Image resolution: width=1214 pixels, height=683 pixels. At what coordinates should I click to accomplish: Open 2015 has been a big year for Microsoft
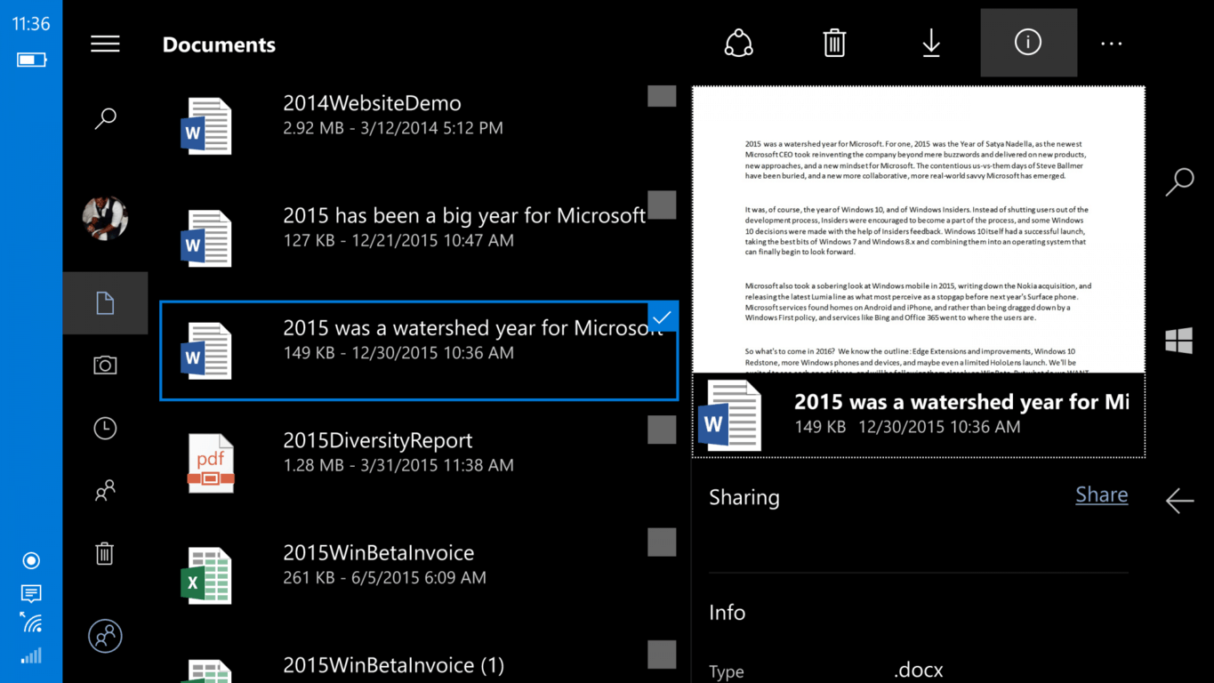tap(464, 215)
